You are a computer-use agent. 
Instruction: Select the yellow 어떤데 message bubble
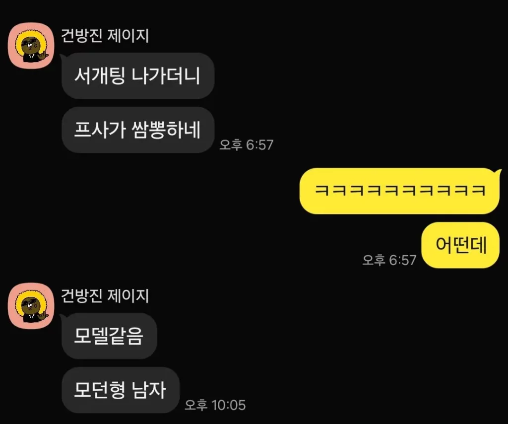[x=460, y=245]
